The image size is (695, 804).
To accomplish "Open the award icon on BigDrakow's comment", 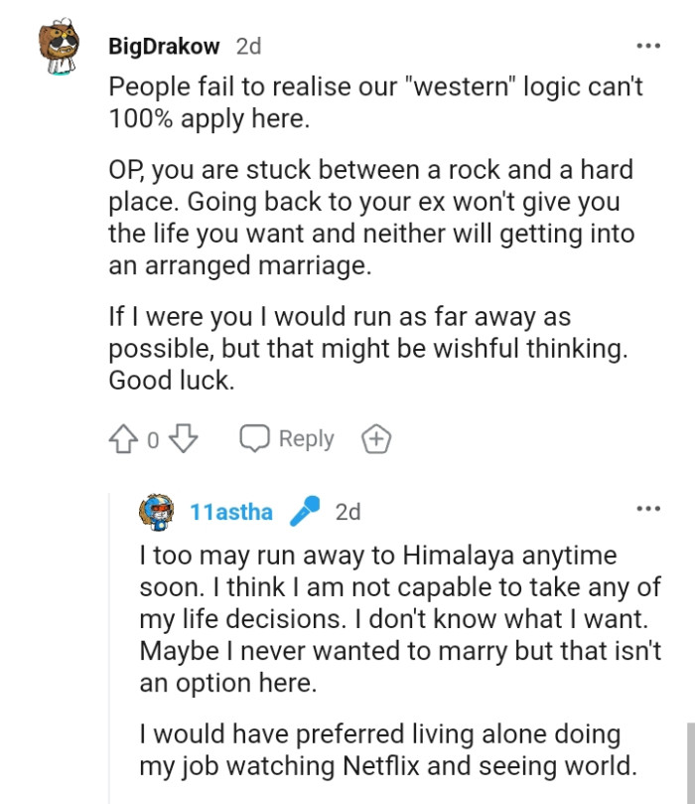I will click(x=376, y=438).
